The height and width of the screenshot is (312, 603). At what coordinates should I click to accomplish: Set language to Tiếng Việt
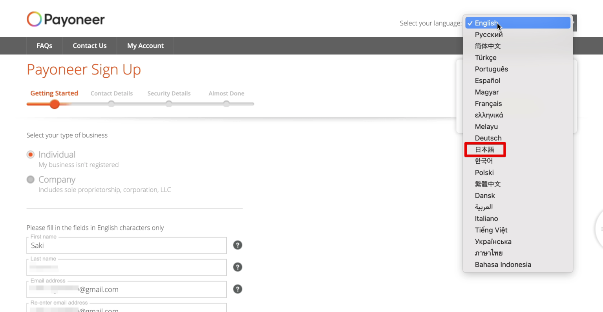click(518, 230)
